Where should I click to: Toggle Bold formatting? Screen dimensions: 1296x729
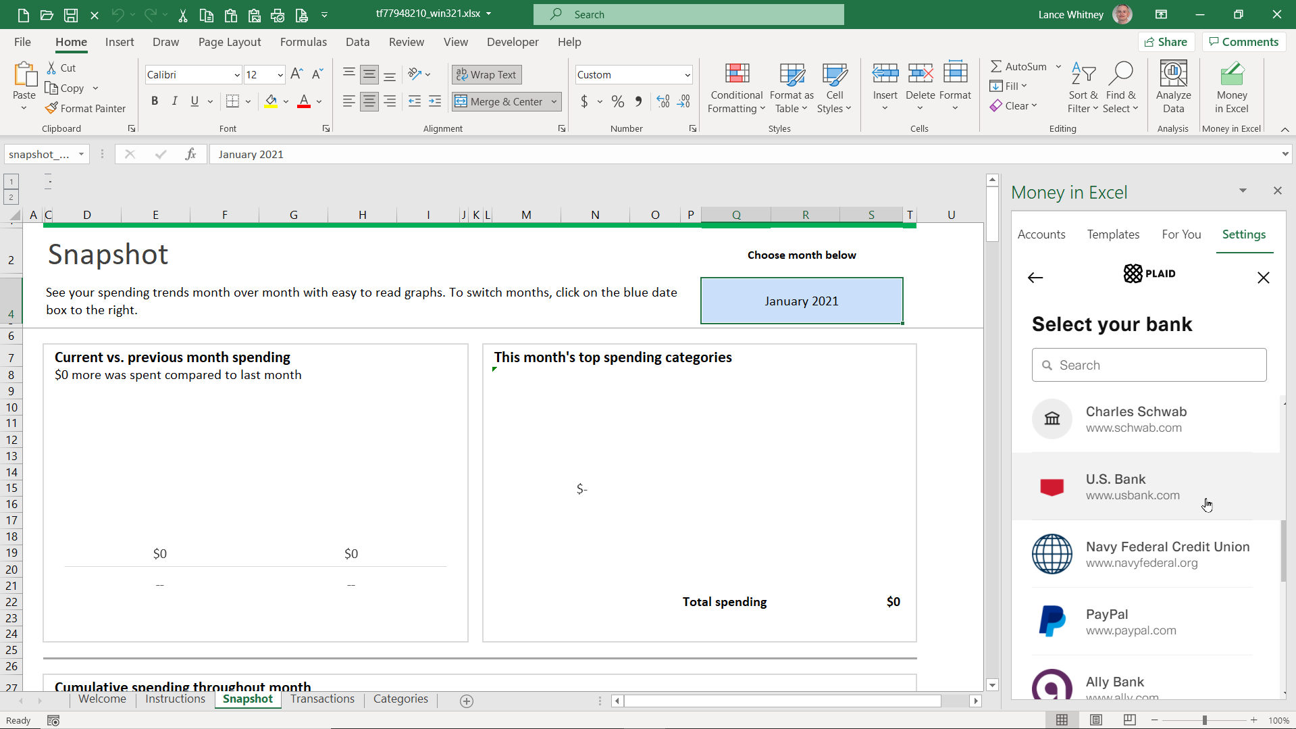[x=155, y=101]
